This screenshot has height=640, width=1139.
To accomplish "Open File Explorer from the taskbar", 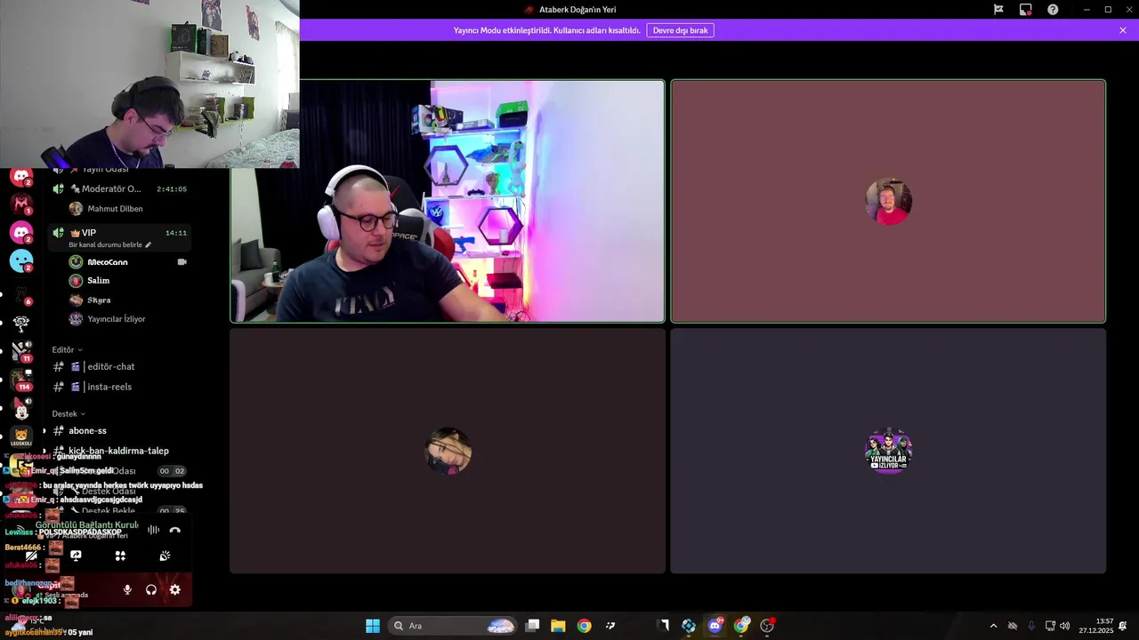I will [558, 626].
